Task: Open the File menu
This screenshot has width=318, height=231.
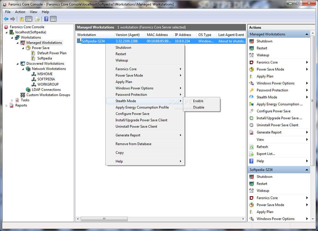Action: click(8, 12)
